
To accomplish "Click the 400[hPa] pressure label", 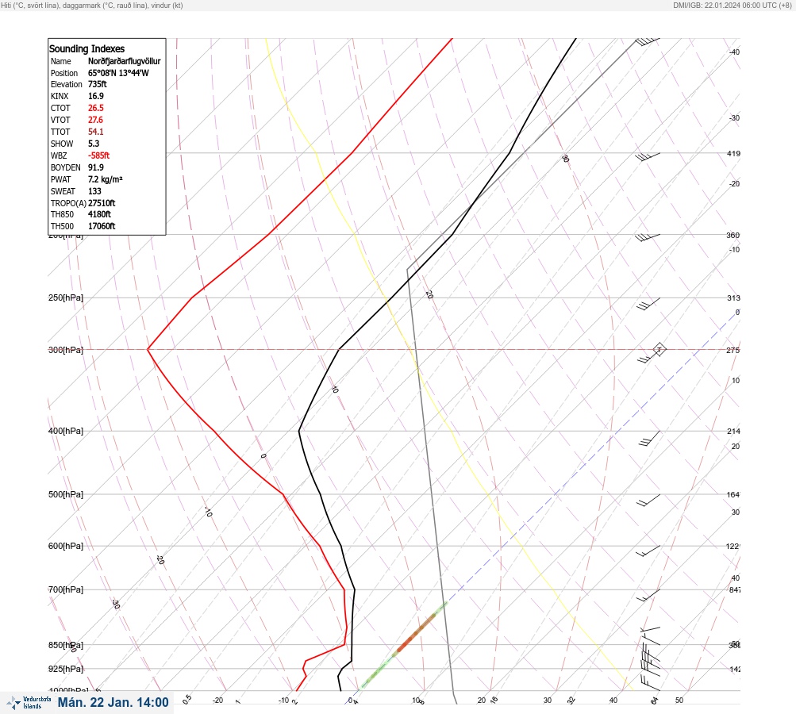I will 66,431.
